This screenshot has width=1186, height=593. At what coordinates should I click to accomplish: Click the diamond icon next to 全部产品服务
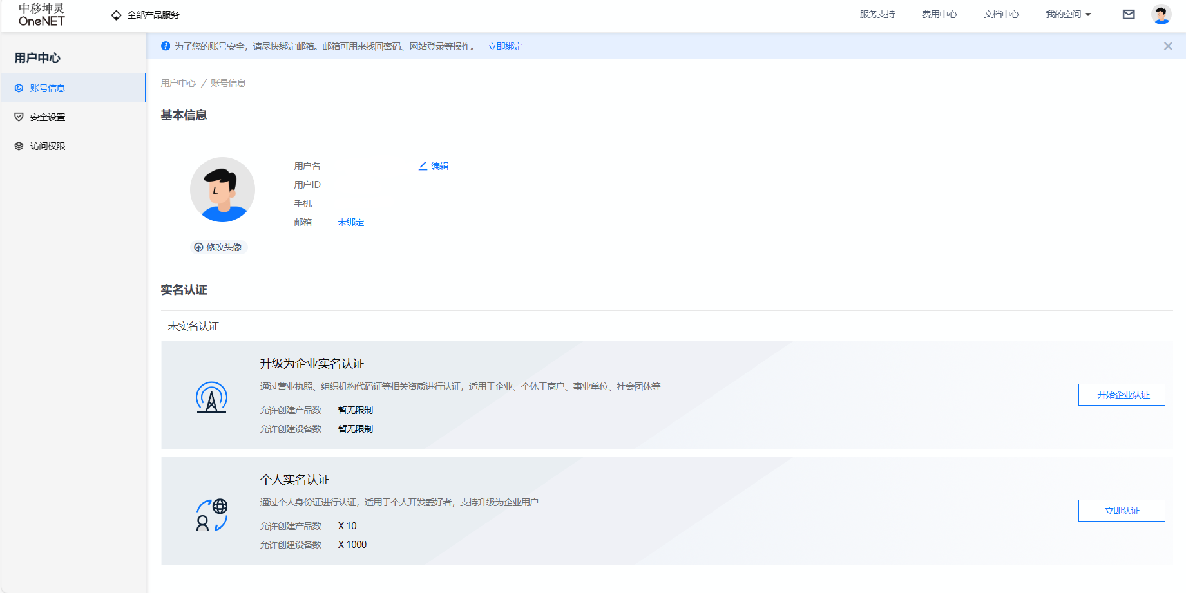click(116, 14)
